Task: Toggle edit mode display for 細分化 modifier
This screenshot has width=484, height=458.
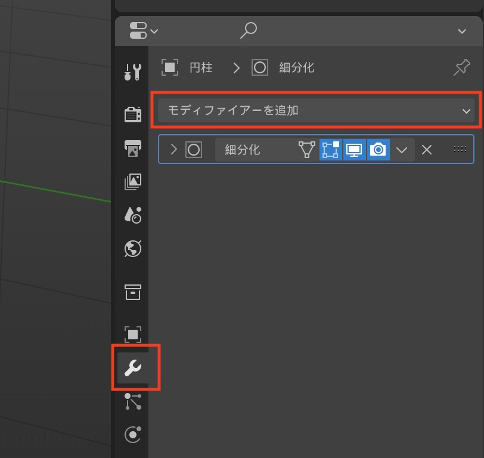Action: coord(331,150)
